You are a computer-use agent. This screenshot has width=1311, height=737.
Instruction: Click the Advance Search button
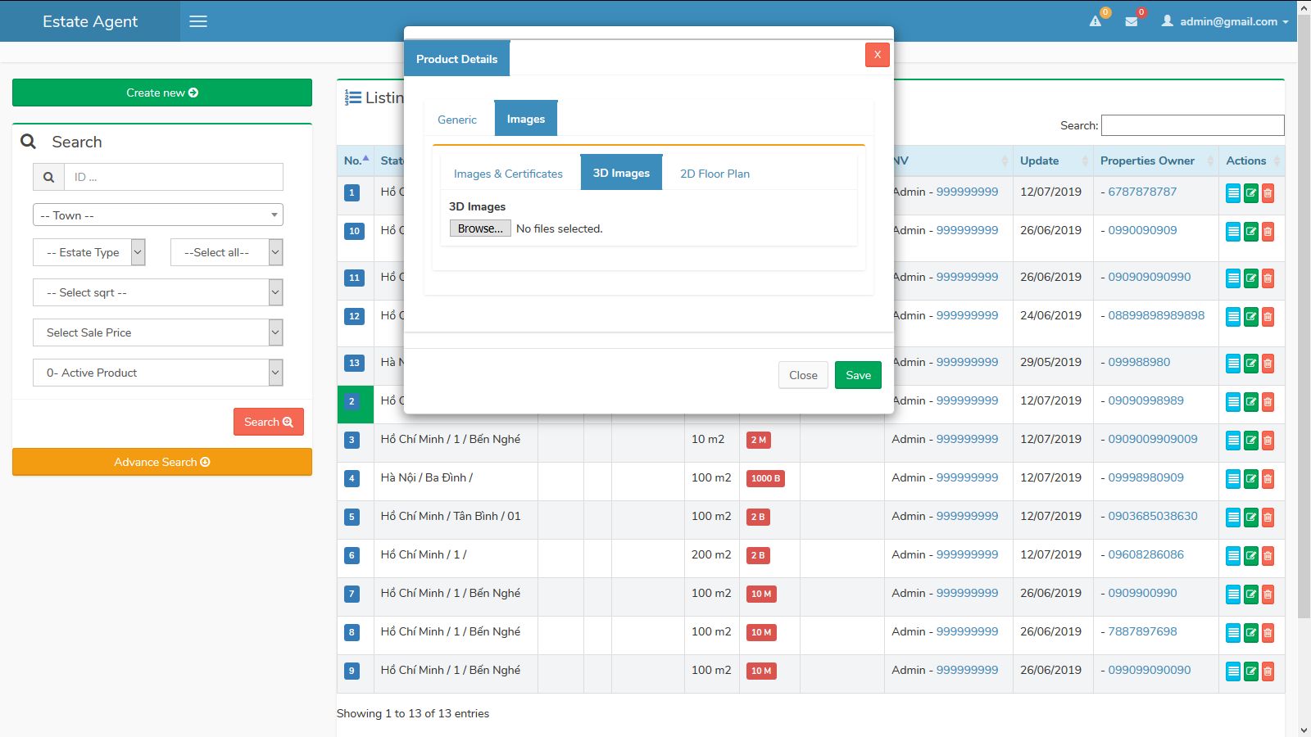[x=162, y=462]
